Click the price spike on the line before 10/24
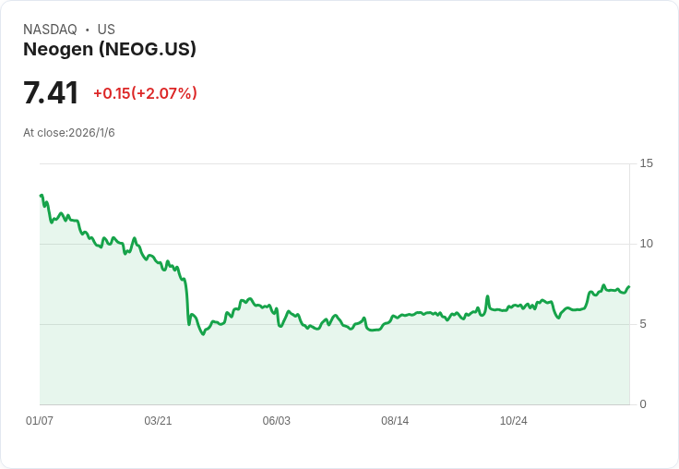 (x=488, y=296)
